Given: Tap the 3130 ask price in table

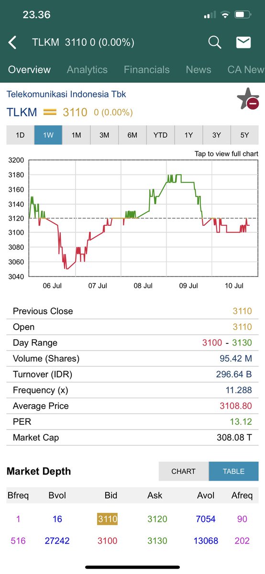Looking at the screenshot, I should coord(157,541).
